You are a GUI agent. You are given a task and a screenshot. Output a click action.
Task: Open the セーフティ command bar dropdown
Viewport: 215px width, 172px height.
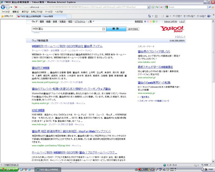(x=189, y=16)
